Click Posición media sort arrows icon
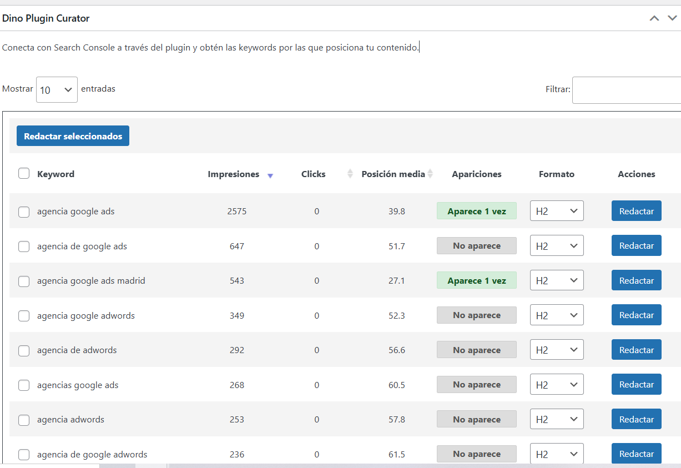 coord(430,174)
